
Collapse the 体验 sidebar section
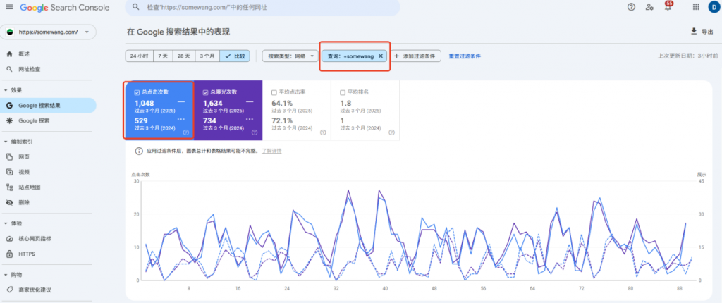pyautogui.click(x=6, y=223)
